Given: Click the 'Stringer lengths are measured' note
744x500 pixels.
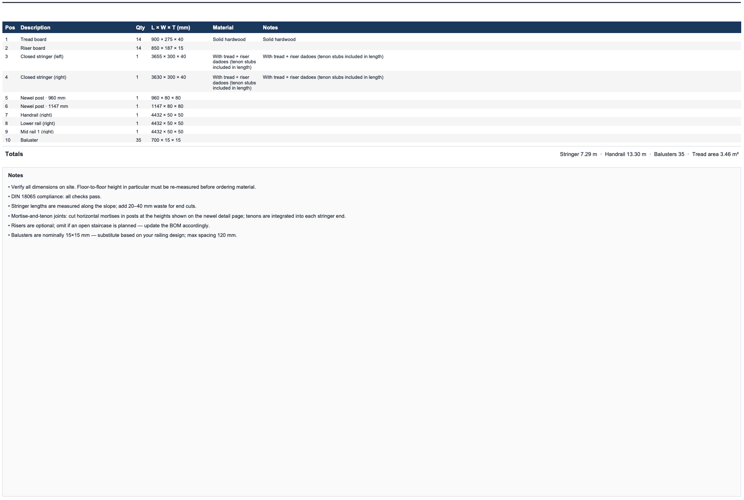Looking at the screenshot, I should 102,206.
